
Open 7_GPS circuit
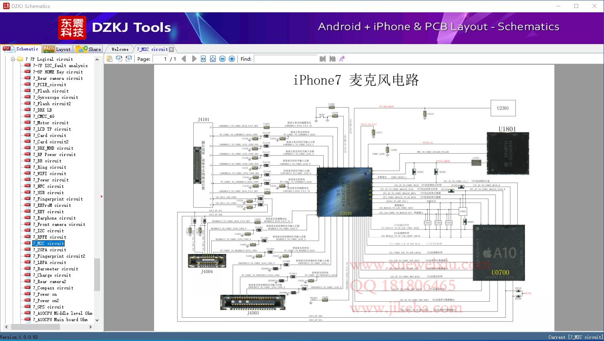(x=48, y=307)
